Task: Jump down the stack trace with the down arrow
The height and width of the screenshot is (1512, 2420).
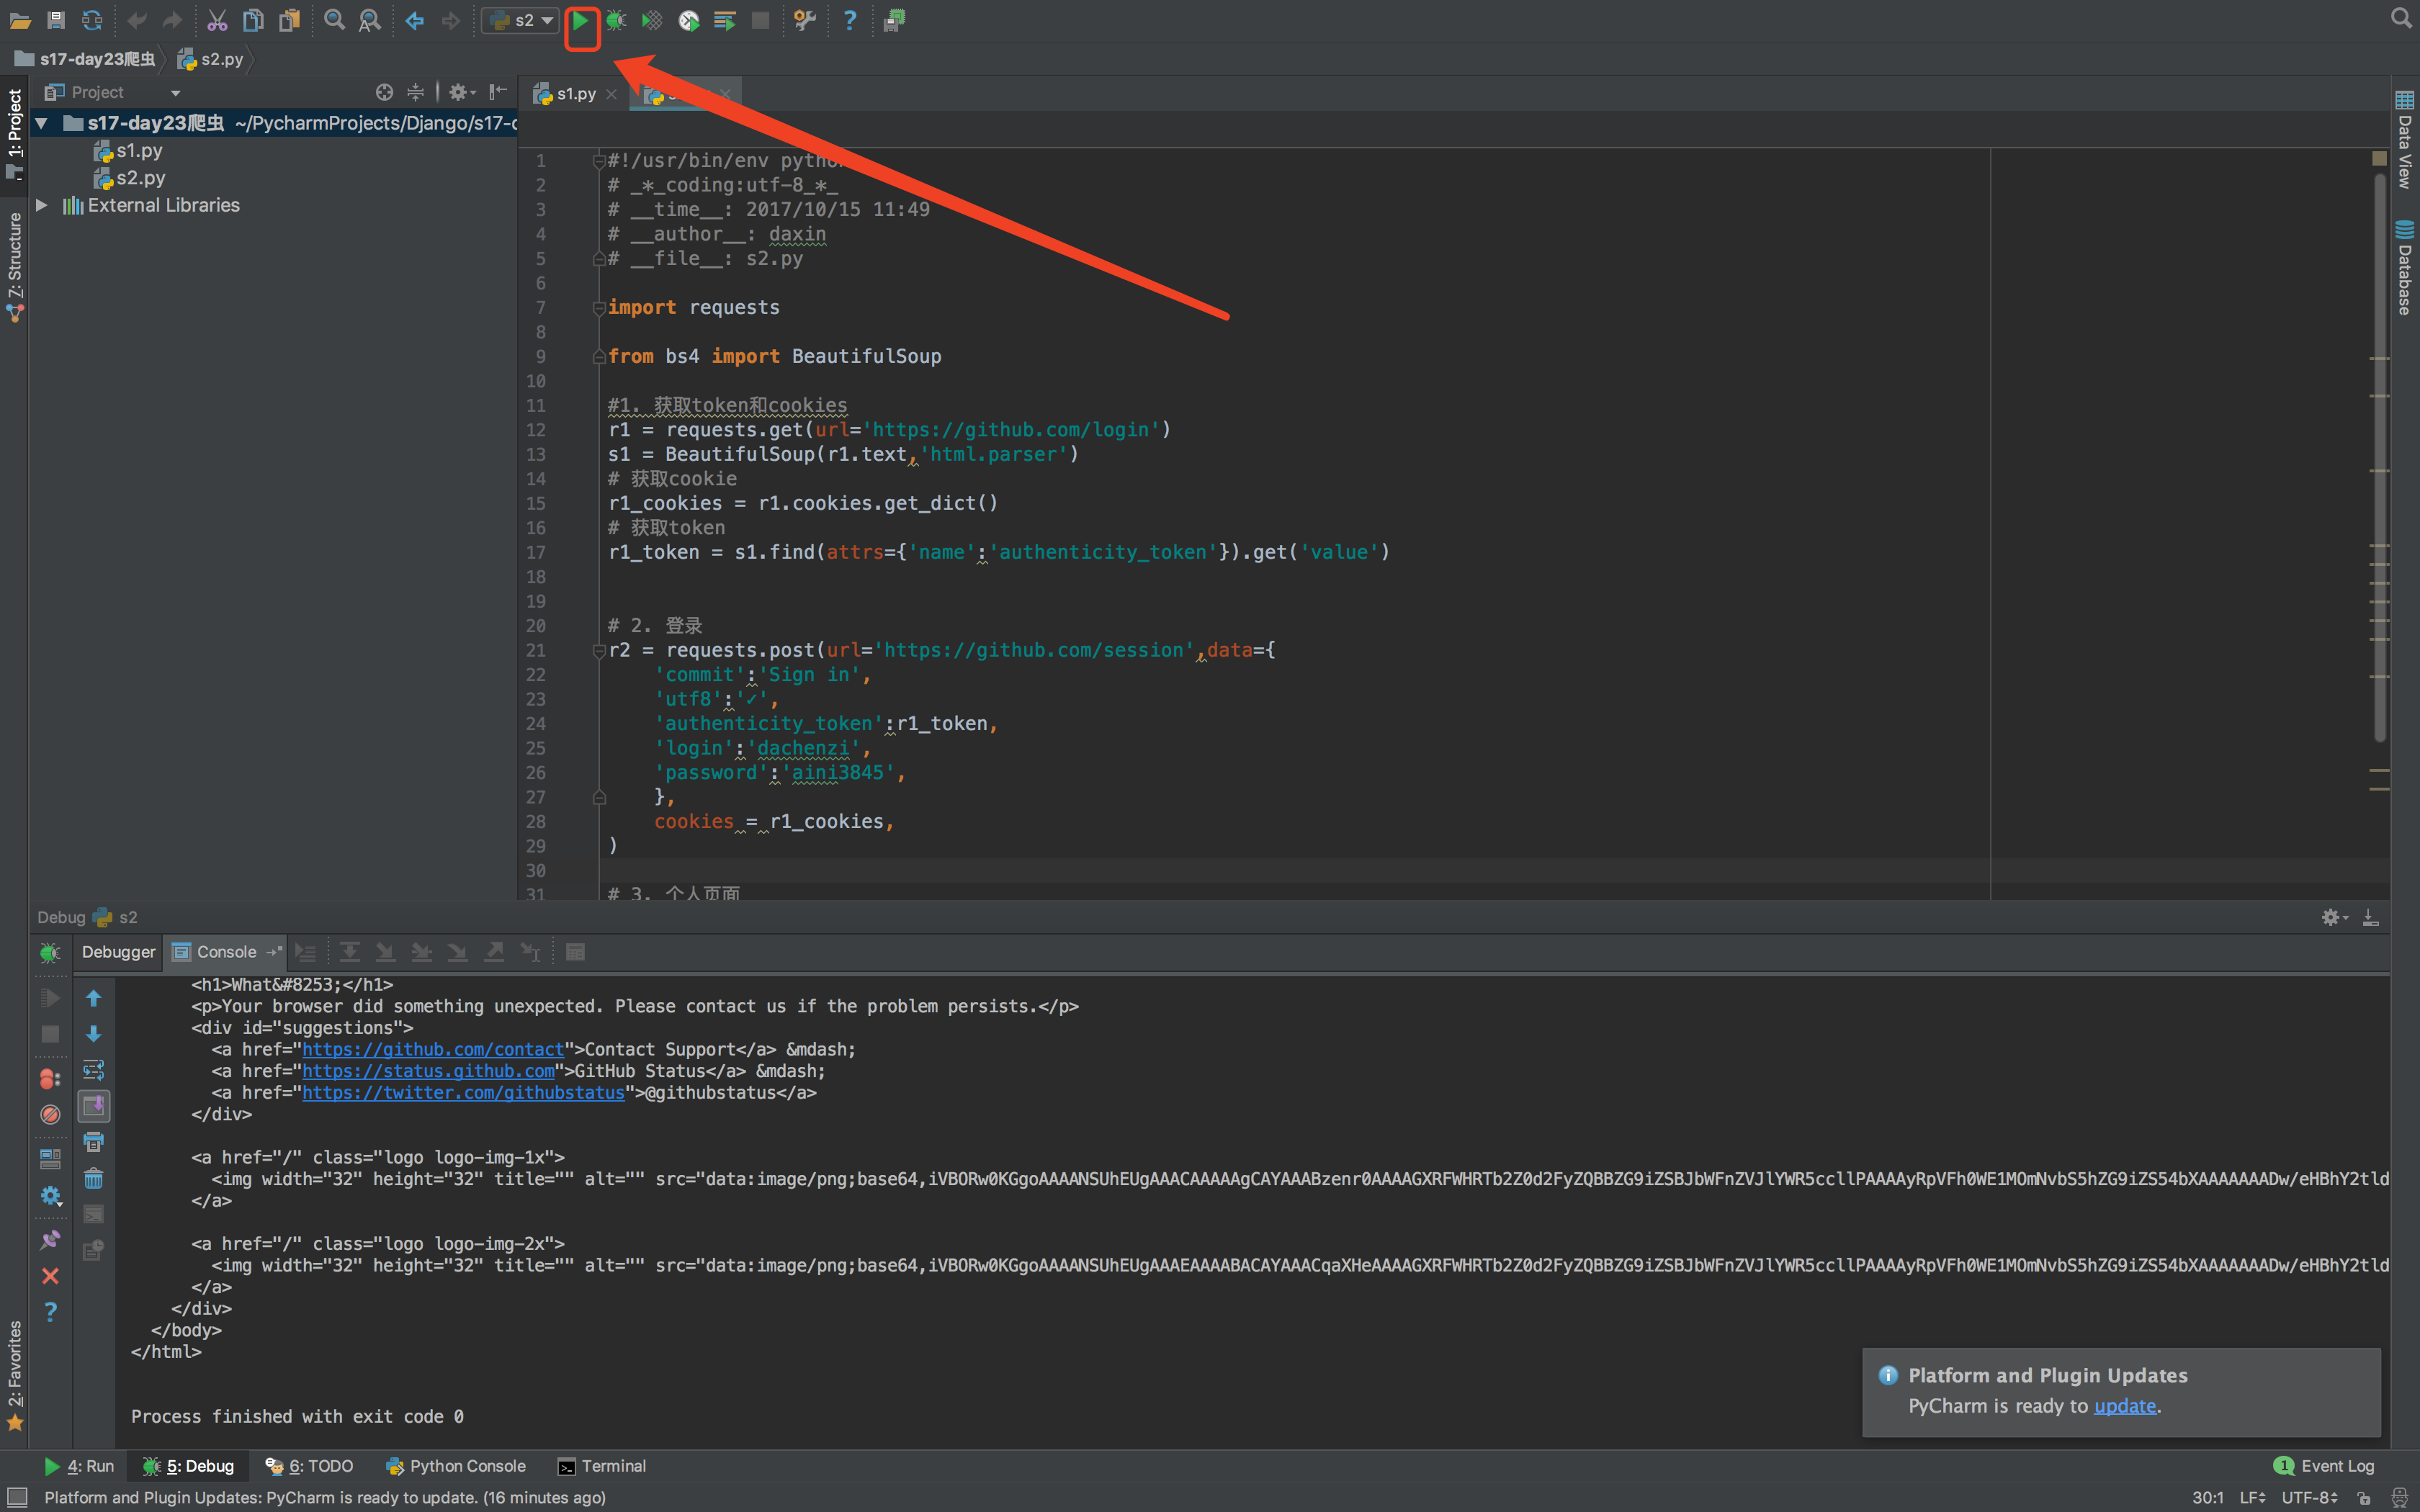Action: tap(94, 1034)
